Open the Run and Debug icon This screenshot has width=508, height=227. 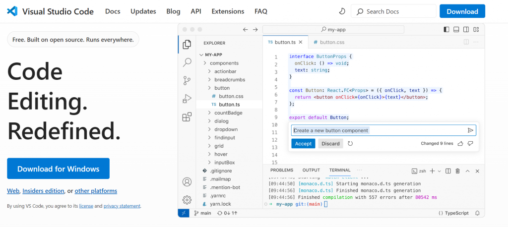tap(187, 99)
